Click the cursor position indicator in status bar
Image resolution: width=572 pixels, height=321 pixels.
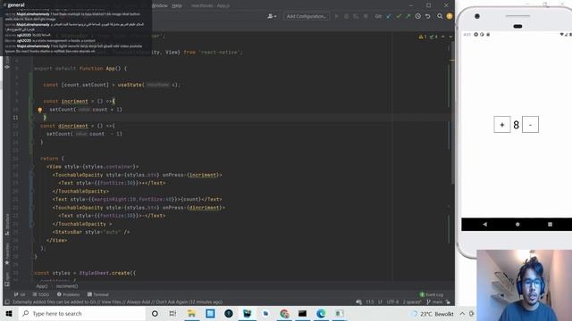pyautogui.click(x=370, y=302)
